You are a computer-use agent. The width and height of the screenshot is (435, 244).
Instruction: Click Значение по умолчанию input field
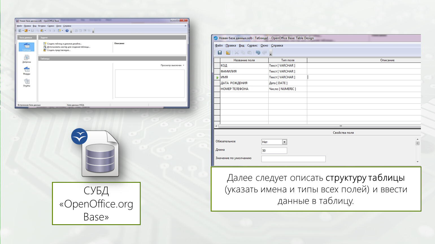[x=293, y=159]
